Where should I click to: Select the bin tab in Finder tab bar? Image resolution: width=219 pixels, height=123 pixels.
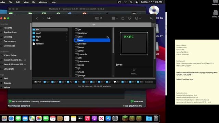tap(92, 25)
